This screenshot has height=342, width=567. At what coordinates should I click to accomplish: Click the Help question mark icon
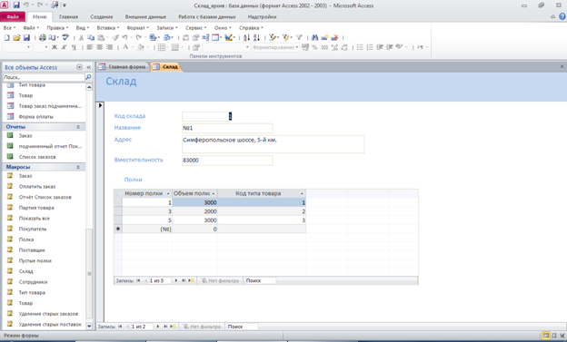pos(562,16)
